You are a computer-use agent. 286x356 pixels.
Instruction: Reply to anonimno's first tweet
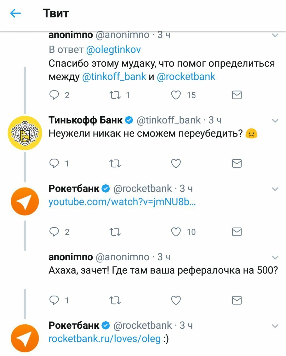54,95
